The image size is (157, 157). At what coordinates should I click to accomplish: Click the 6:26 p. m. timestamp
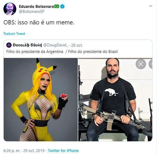[12, 151]
